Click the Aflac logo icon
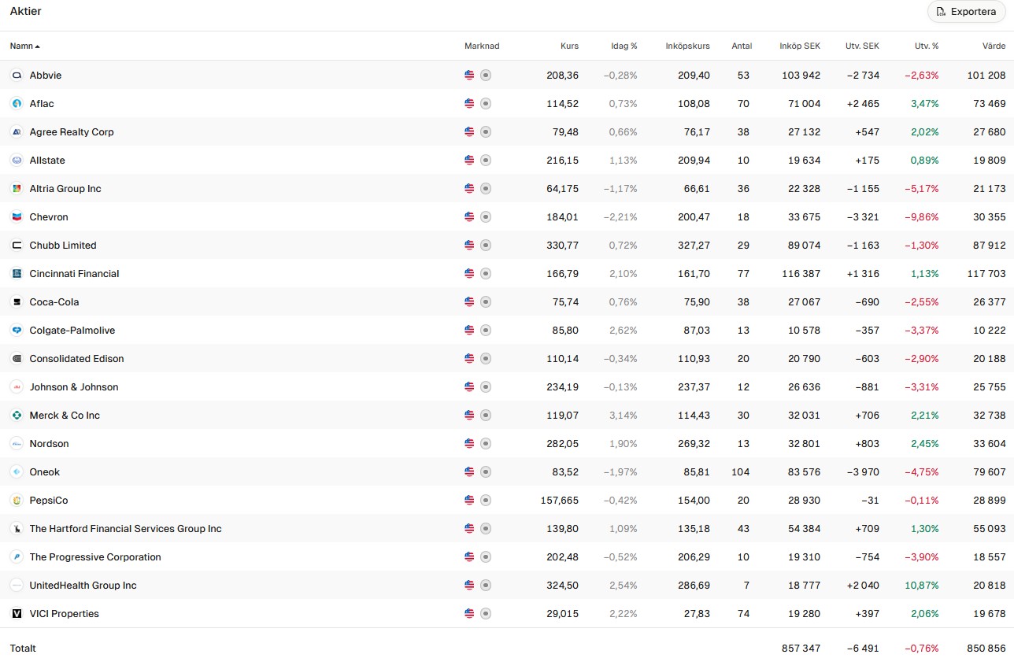 [x=17, y=103]
